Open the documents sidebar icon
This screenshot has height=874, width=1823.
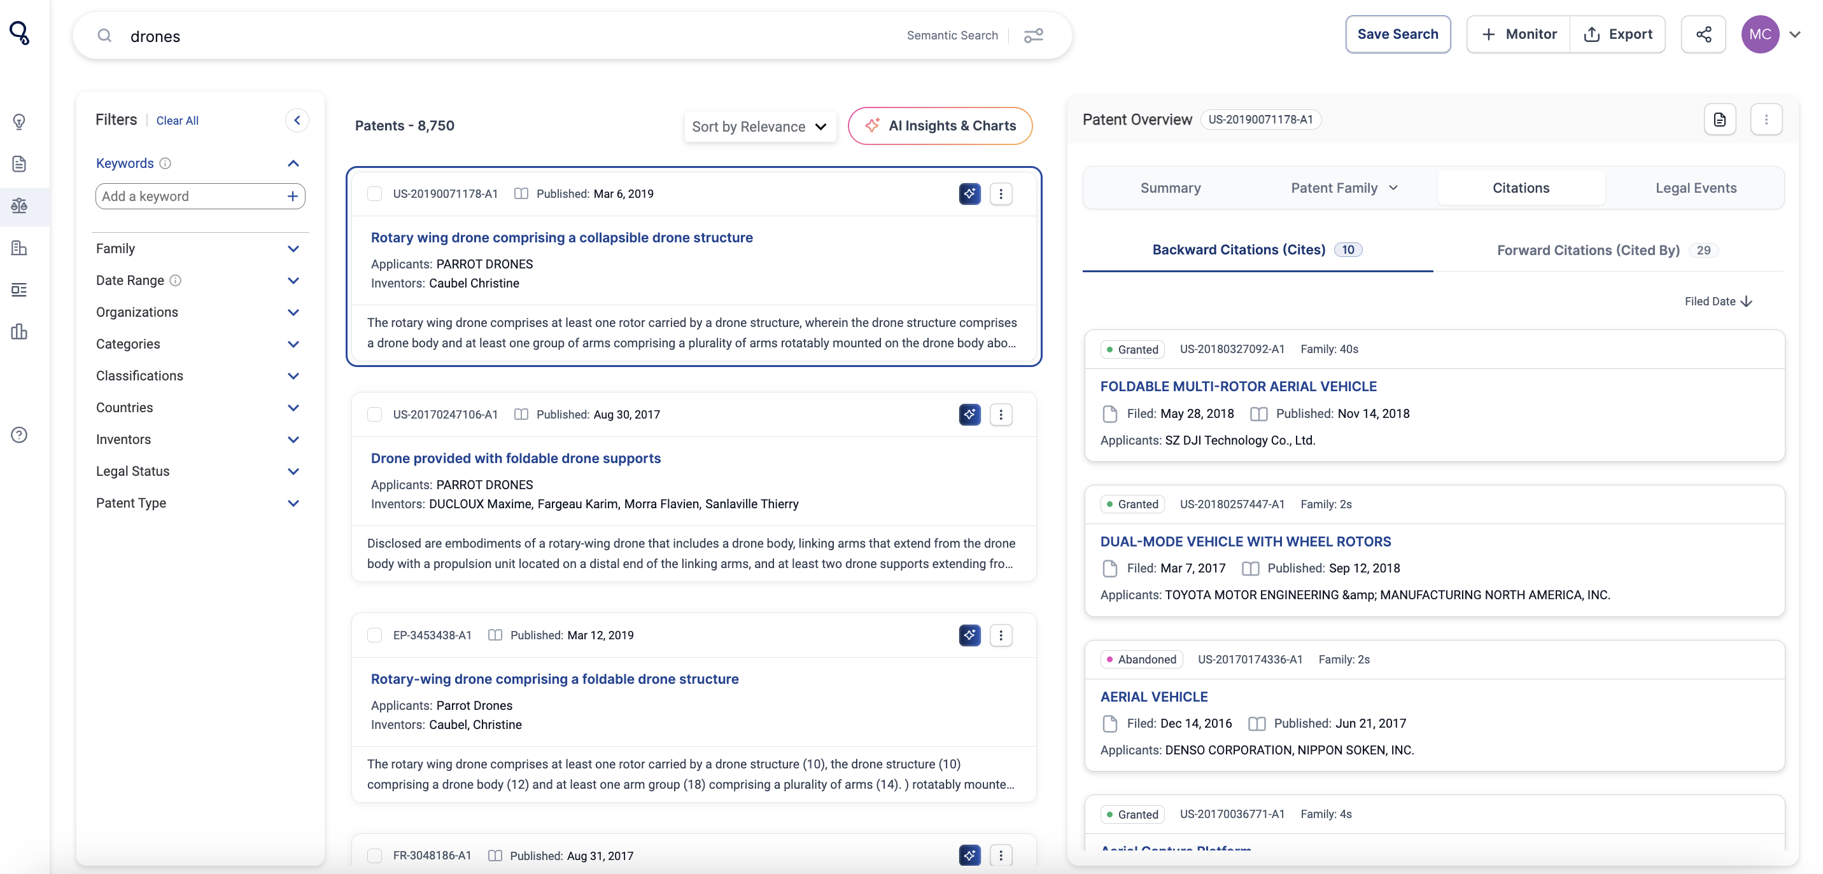(19, 164)
